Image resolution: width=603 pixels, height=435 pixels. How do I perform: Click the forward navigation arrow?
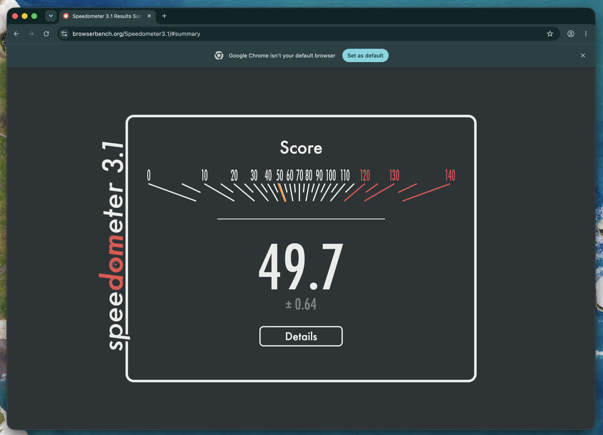(31, 34)
